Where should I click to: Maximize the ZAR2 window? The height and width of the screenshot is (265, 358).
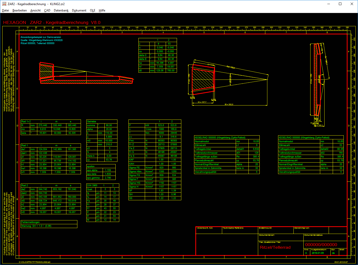tap(340, 4)
